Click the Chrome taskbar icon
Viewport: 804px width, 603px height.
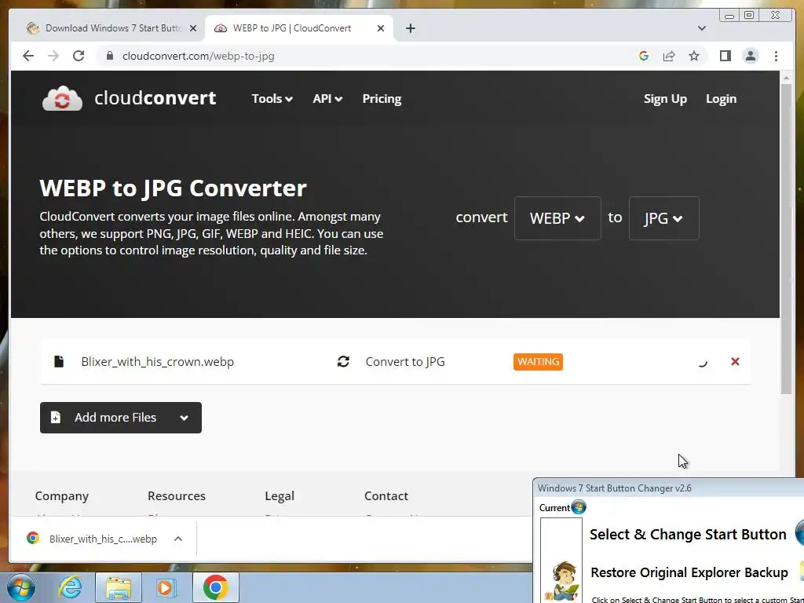tap(215, 587)
